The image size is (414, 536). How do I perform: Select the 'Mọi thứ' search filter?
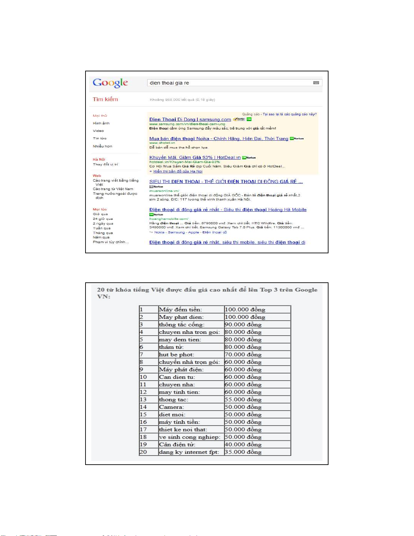(100, 116)
